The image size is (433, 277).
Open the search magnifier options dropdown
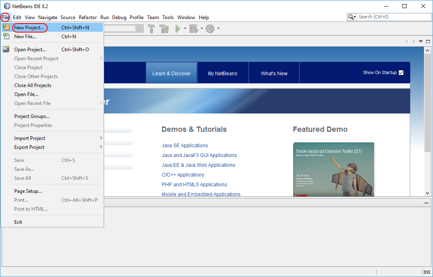tap(352, 17)
